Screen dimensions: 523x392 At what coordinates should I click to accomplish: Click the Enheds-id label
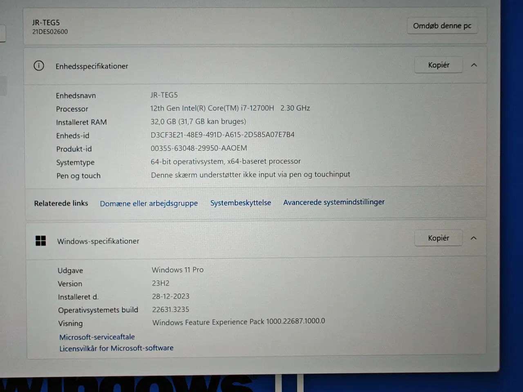coord(73,136)
